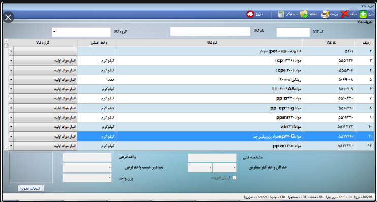The height and width of the screenshot is (202, 377).
Task: Click the واحد اصلی column header
Action: click(x=97, y=43)
